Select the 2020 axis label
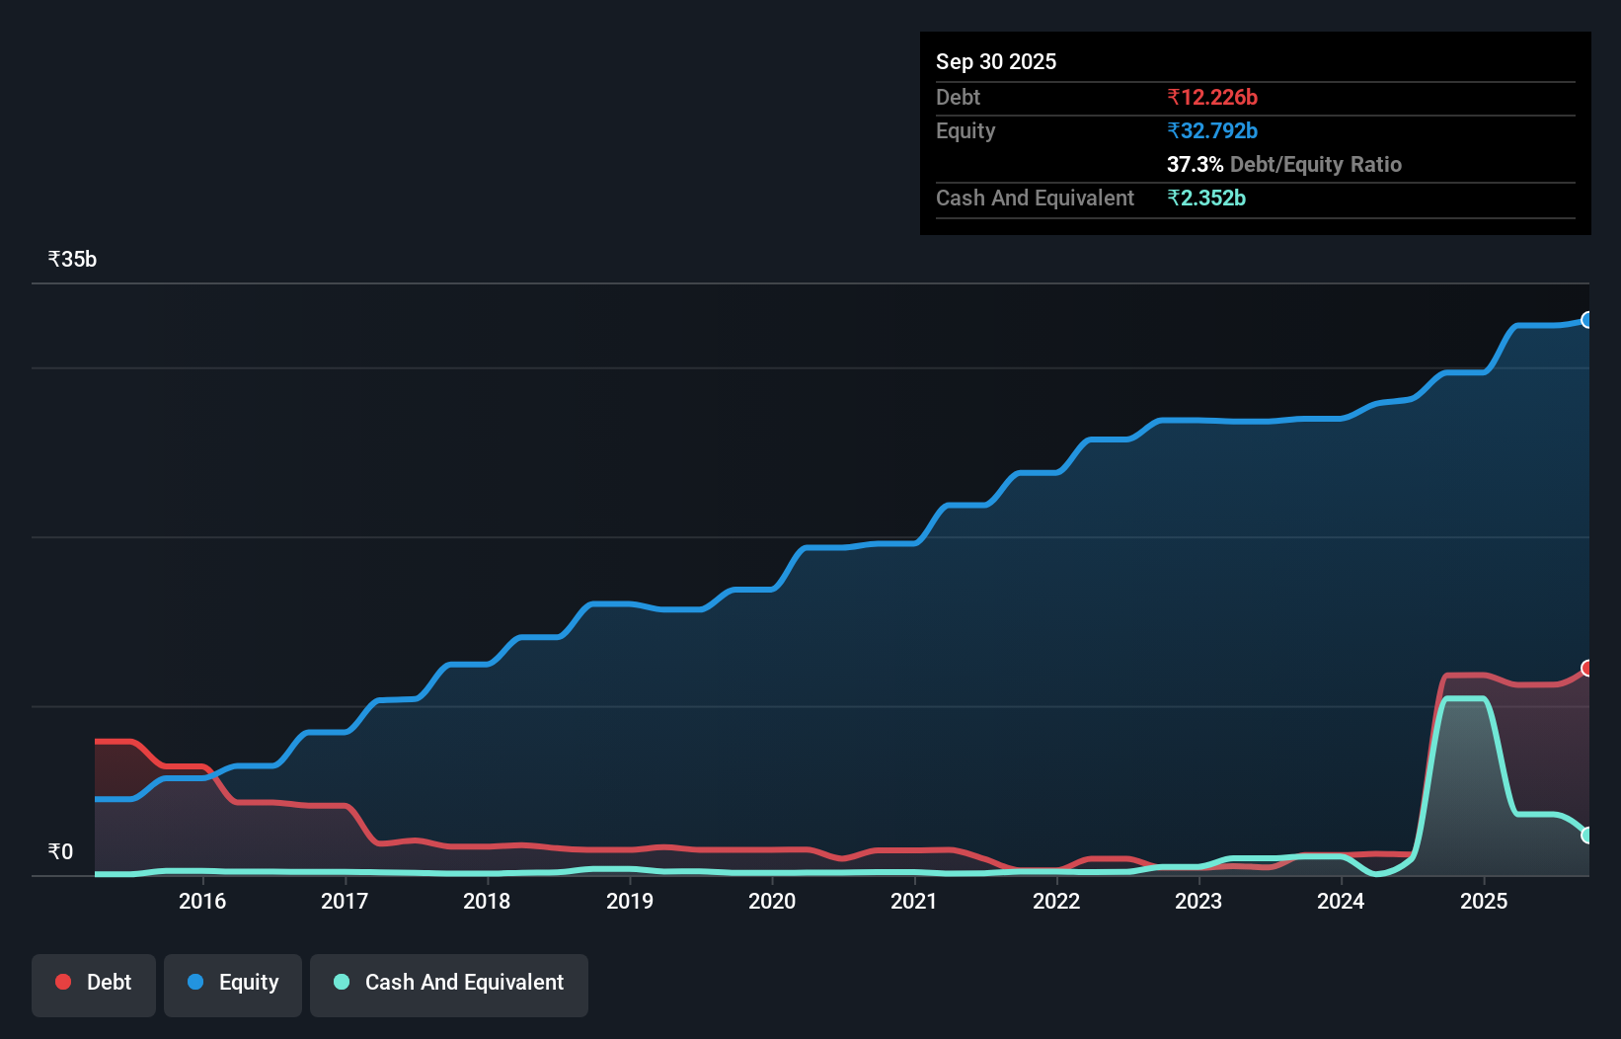Viewport: 1621px width, 1039px height. click(772, 901)
